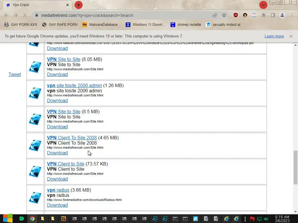Download the 8.05 MB VPN Site to Site
298x223 pixels.
57,74
